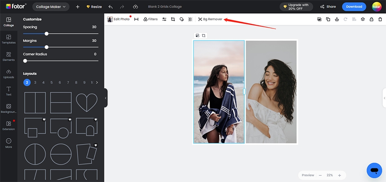Click the undo arrow in header
Image resolution: width=386 pixels, height=182 pixels.
tap(111, 7)
